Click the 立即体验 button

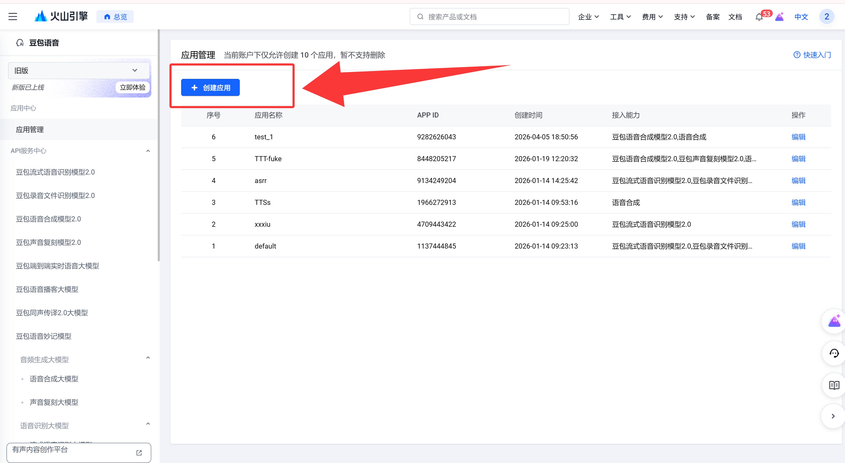pyautogui.click(x=132, y=87)
